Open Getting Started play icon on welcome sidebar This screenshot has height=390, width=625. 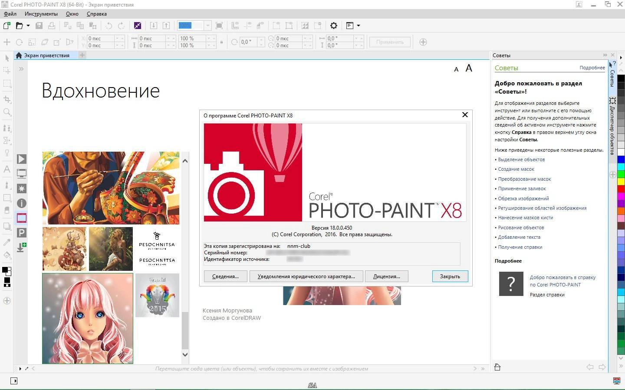(x=22, y=159)
